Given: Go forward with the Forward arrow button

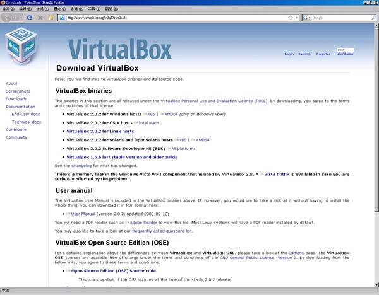Looking at the screenshot, I should [15, 18].
